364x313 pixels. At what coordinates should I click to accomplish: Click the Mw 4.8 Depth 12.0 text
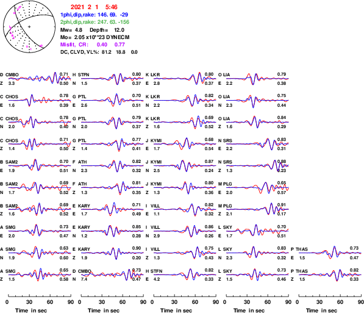[92, 30]
